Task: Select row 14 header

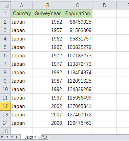Action: click(5, 123)
